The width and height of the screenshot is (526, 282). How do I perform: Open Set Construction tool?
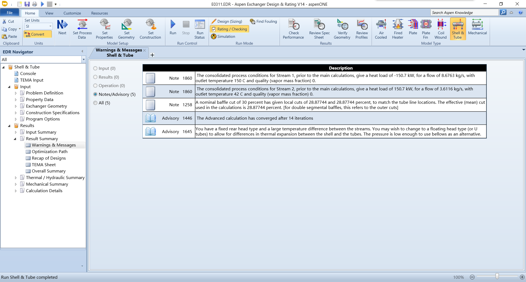click(x=150, y=29)
